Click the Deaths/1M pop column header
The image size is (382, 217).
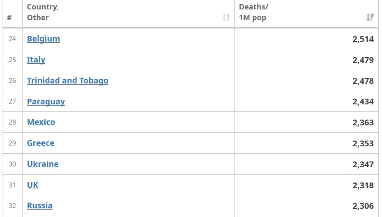pos(306,14)
